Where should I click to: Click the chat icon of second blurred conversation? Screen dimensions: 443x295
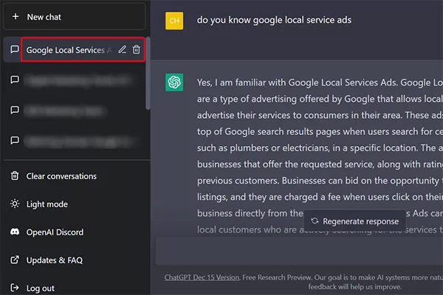pos(15,110)
